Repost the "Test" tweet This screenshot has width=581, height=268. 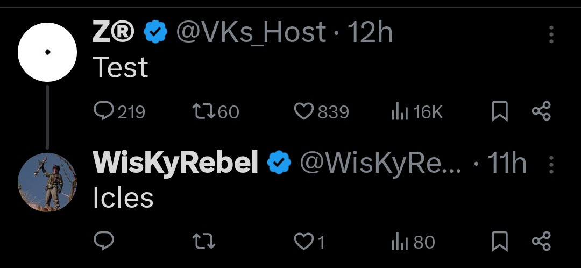(203, 111)
